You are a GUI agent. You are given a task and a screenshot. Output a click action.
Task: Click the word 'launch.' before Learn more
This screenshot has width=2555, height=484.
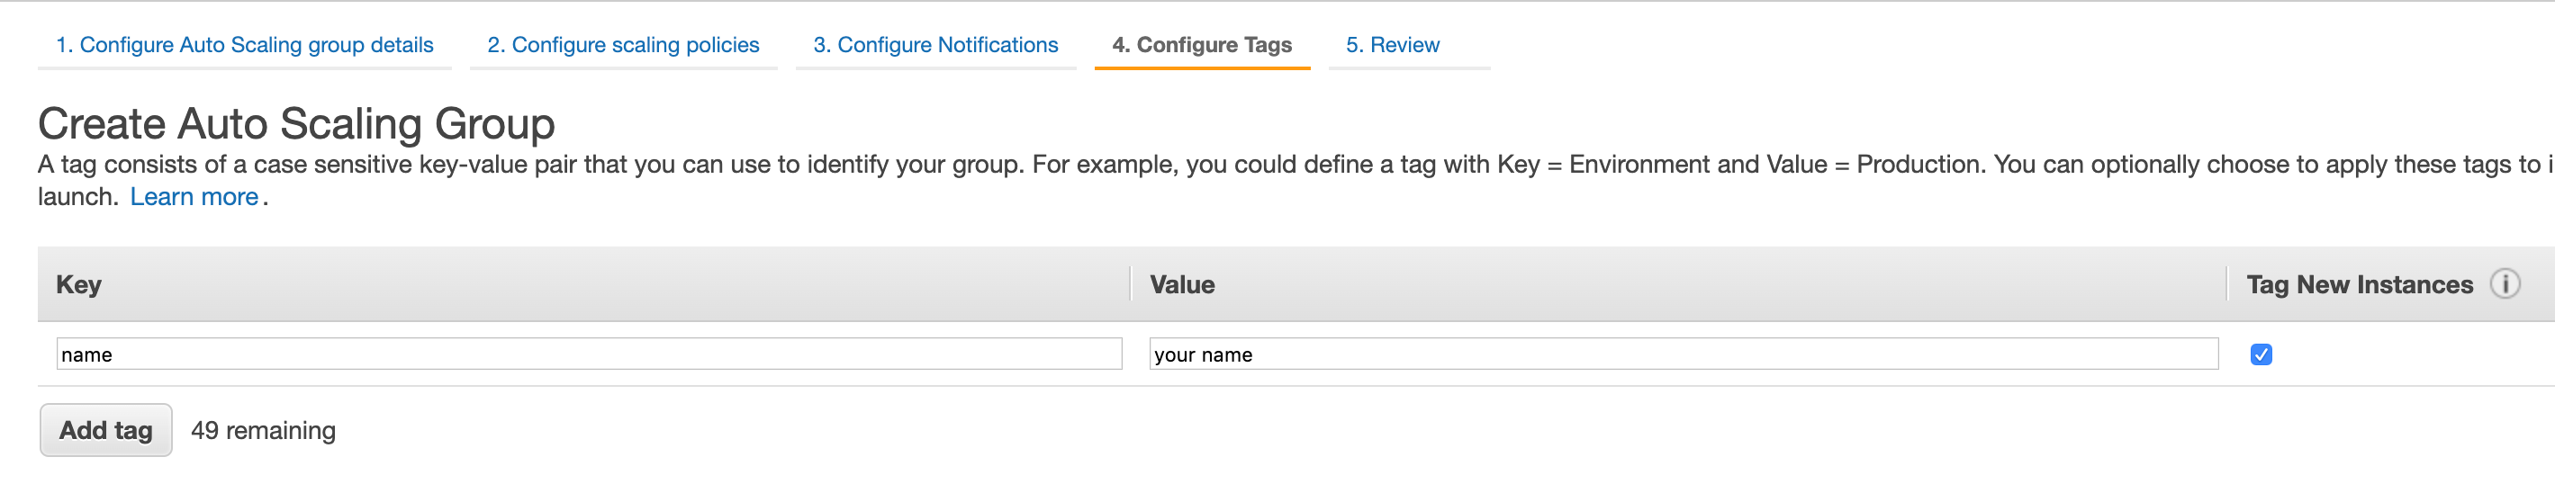click(78, 196)
